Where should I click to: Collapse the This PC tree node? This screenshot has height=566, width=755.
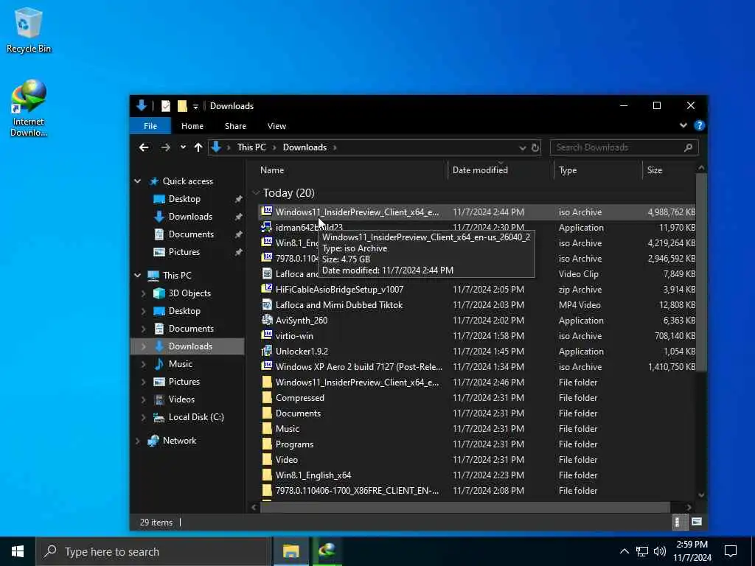tap(138, 276)
